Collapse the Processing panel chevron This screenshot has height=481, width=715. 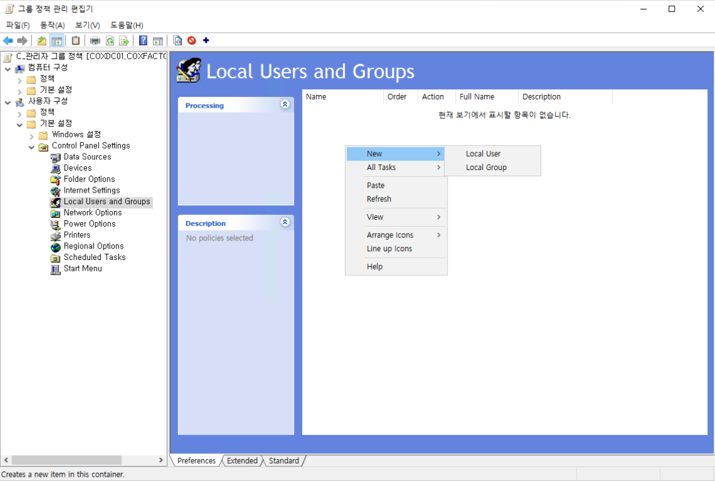pyautogui.click(x=285, y=105)
